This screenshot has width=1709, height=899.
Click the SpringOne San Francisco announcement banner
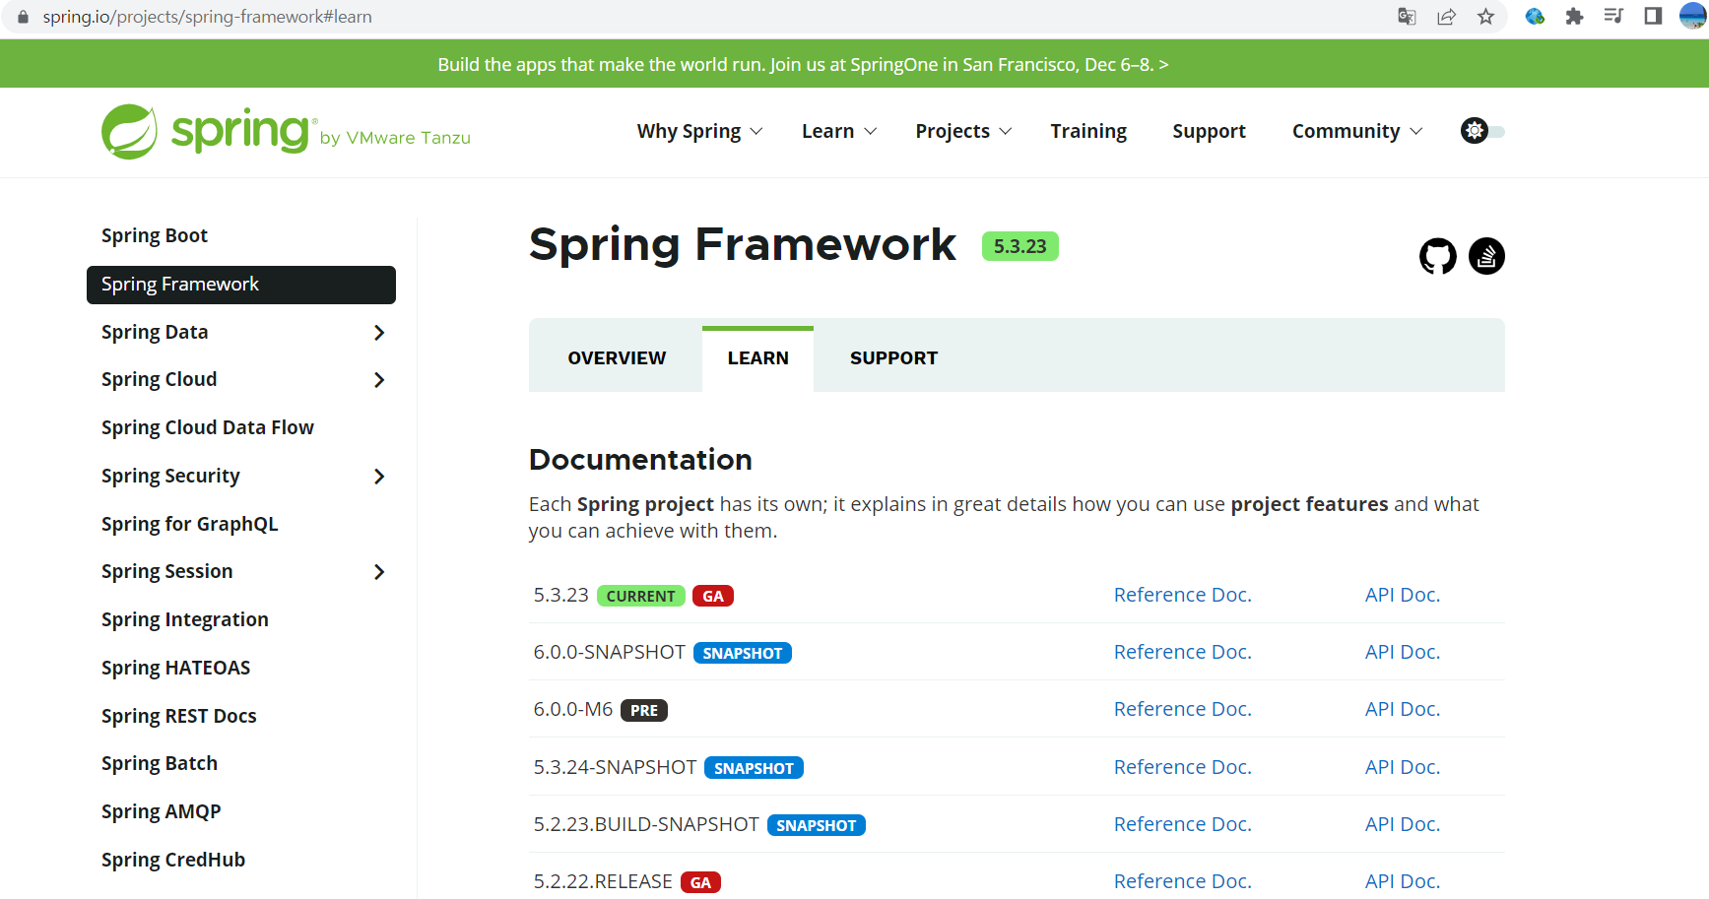click(x=803, y=65)
